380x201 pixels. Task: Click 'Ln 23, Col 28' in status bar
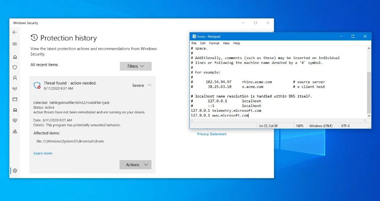(x=268, y=126)
